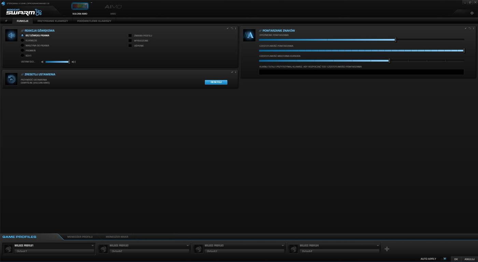Expand the Miejsce Profilu4 dropdown arrow

(x=378, y=246)
